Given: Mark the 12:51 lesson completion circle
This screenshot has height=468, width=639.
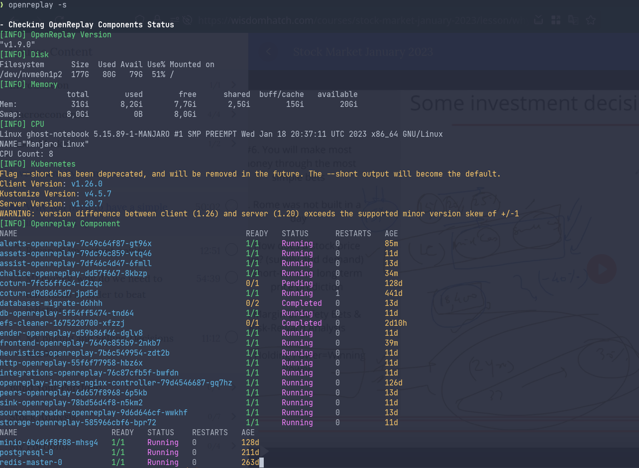Looking at the screenshot, I should (231, 250).
